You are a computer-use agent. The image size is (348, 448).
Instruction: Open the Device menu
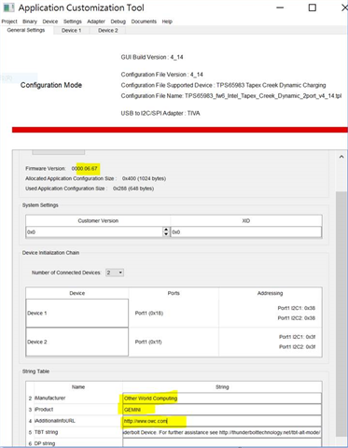pos(50,21)
